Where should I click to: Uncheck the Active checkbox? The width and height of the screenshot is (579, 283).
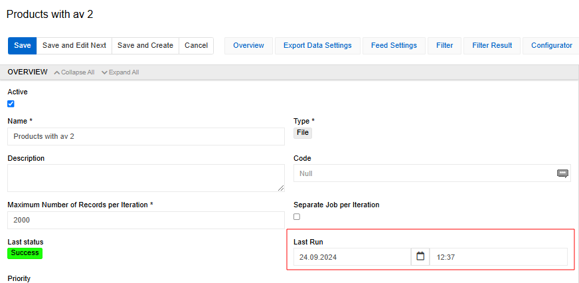[x=11, y=104]
